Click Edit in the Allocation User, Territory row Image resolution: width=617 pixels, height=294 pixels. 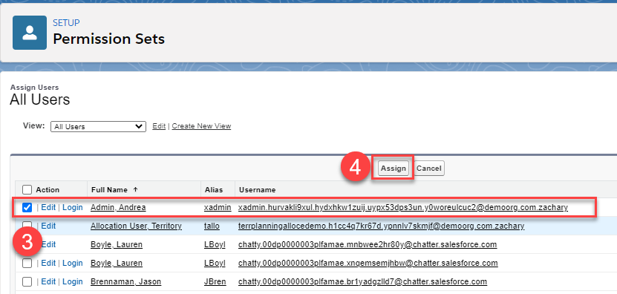[x=48, y=226]
